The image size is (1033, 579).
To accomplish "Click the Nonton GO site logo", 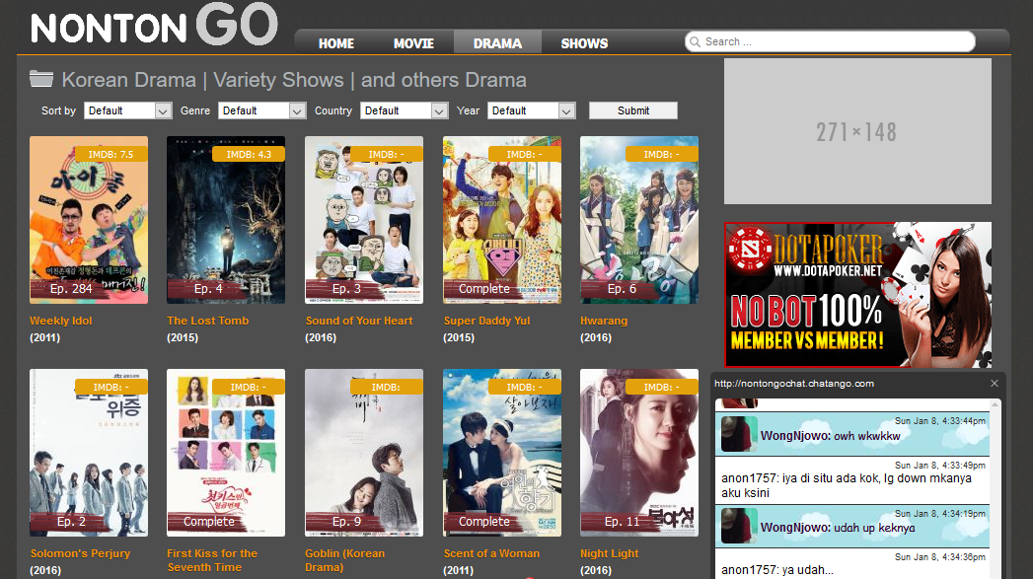I will coord(154,25).
